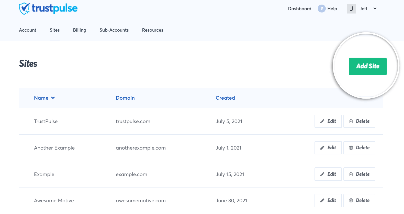Delete the TrustPulse site
The image size is (404, 214).
click(x=359, y=121)
